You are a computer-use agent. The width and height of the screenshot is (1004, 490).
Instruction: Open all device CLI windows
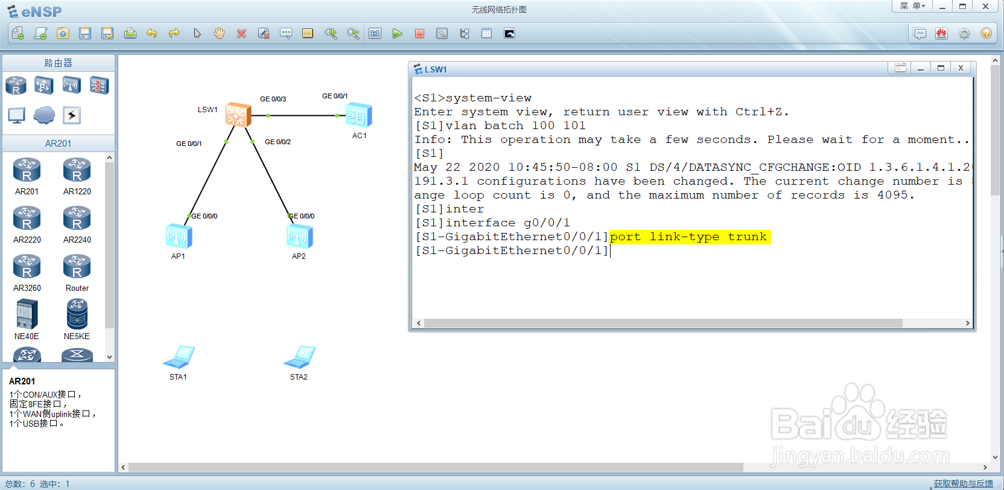pos(509,33)
